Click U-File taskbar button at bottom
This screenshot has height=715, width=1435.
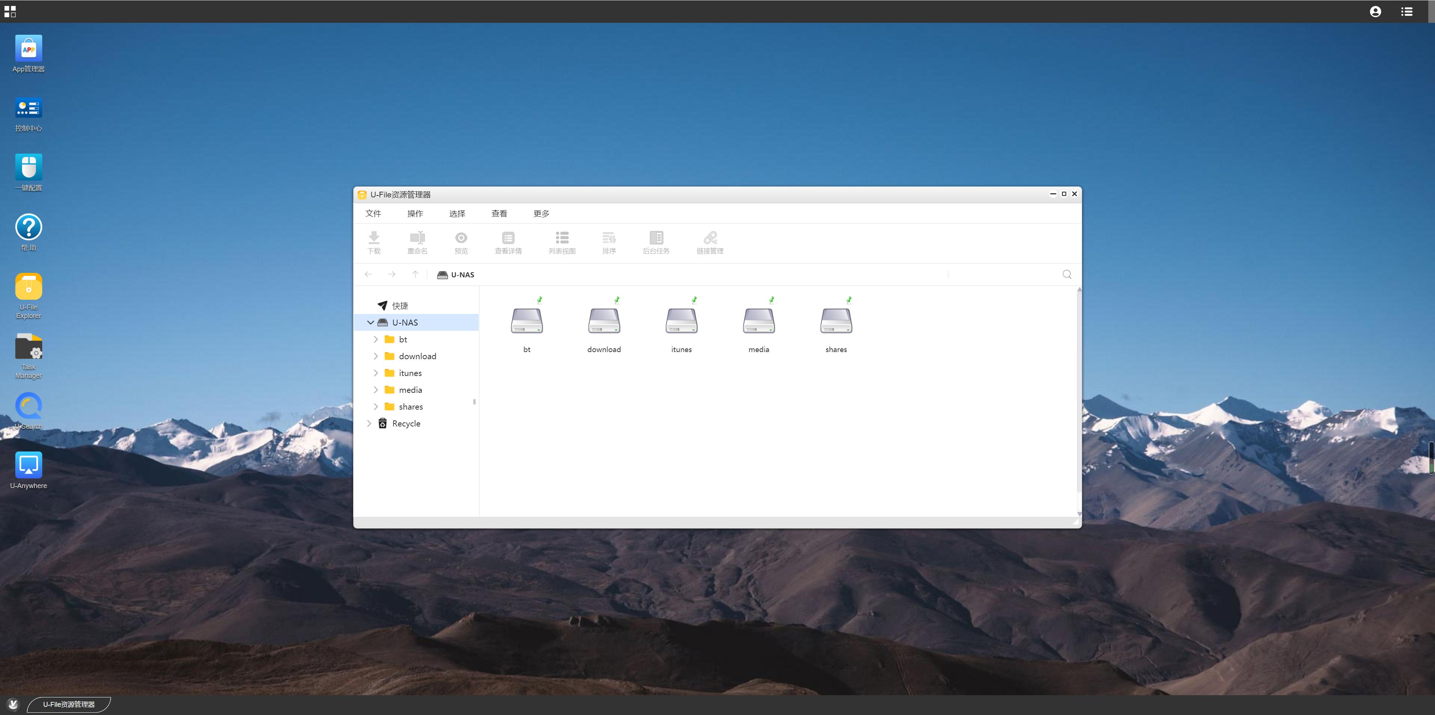point(69,705)
